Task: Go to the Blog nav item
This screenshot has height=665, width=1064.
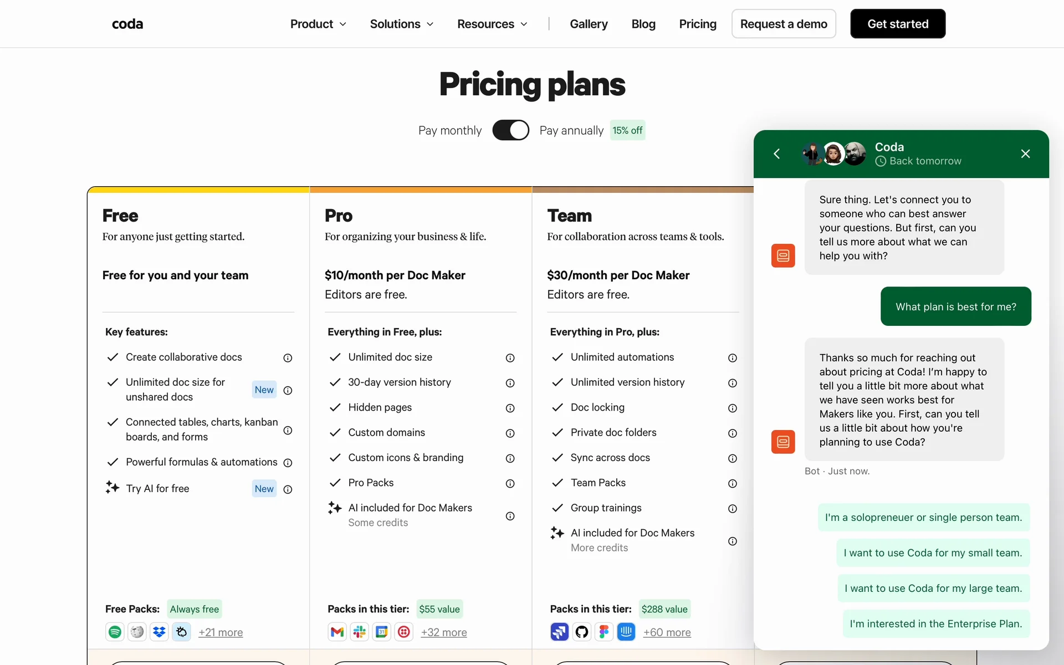Action: (x=643, y=24)
